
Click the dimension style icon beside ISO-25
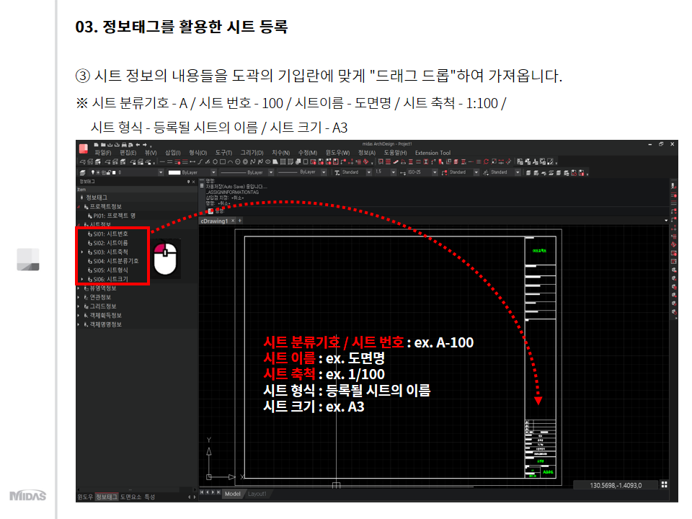[x=402, y=172]
